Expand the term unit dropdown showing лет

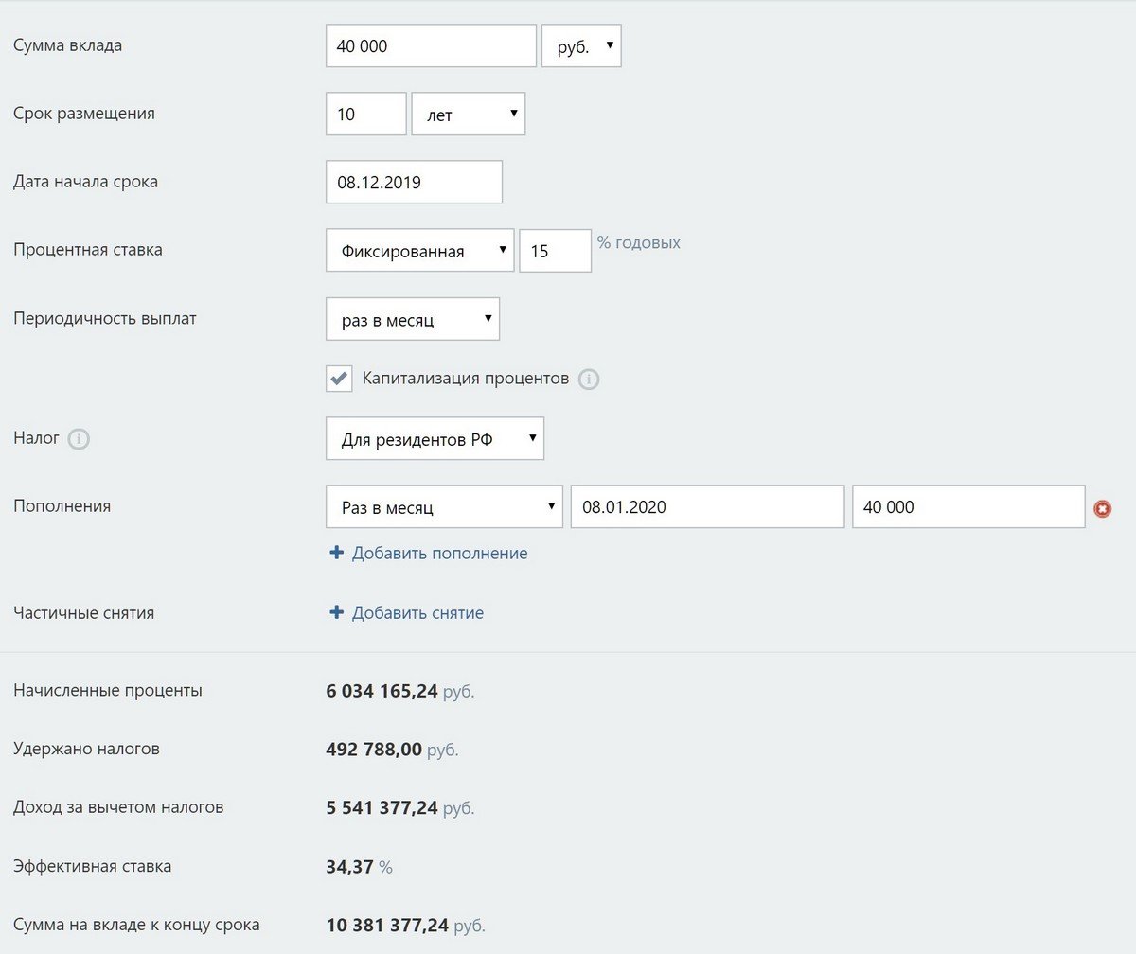coord(469,114)
